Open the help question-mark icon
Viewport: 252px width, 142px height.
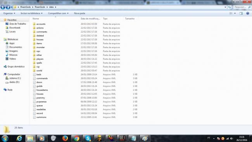tap(248, 13)
